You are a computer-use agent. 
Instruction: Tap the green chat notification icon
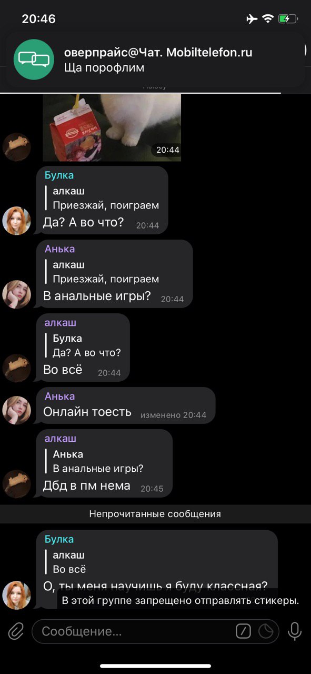pos(34,59)
